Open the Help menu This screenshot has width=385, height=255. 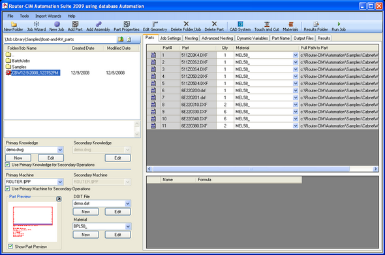pos(71,16)
